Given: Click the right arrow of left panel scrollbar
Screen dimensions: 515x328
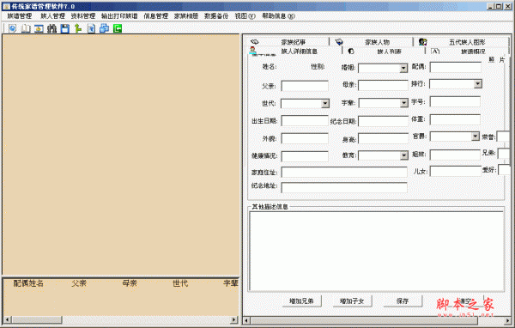Looking at the screenshot, I should click(233, 319).
